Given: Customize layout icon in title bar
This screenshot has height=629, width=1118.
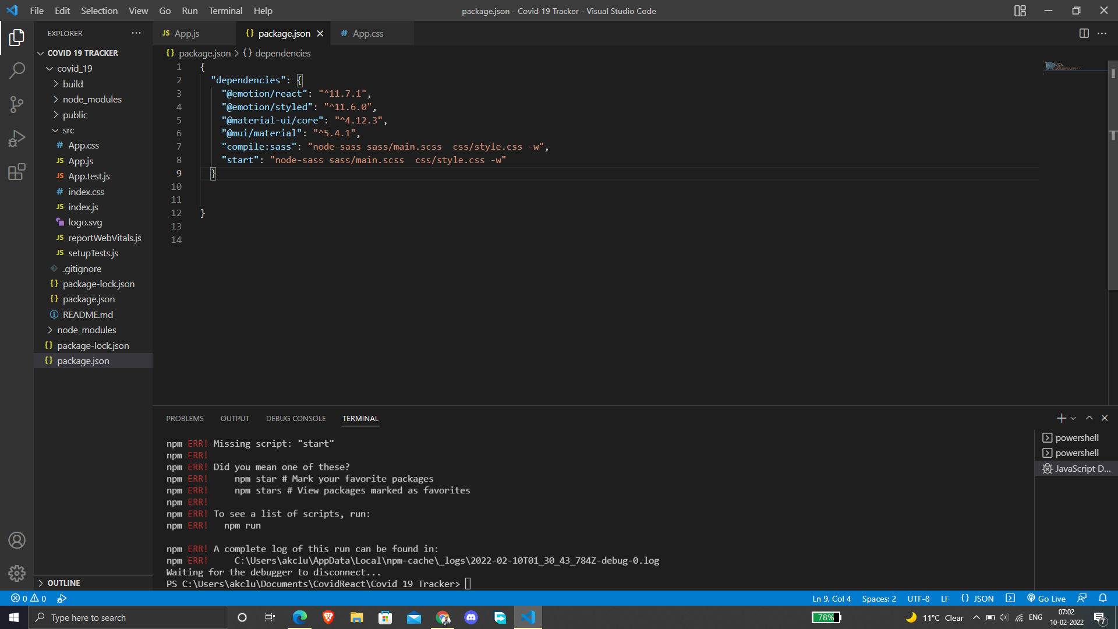Looking at the screenshot, I should point(1020,10).
